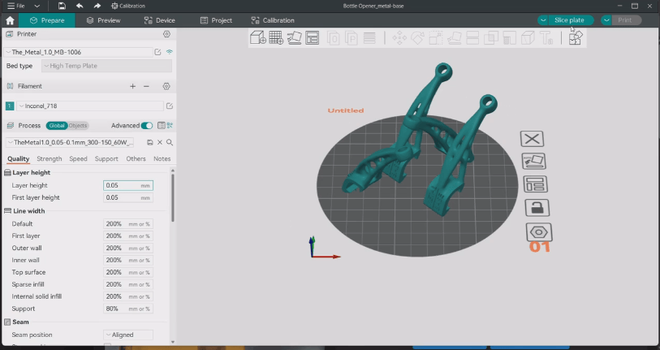This screenshot has width=660, height=350.
Task: Open The_Metal_1.0_MB-1006 printer dropdown
Action: tap(80, 52)
